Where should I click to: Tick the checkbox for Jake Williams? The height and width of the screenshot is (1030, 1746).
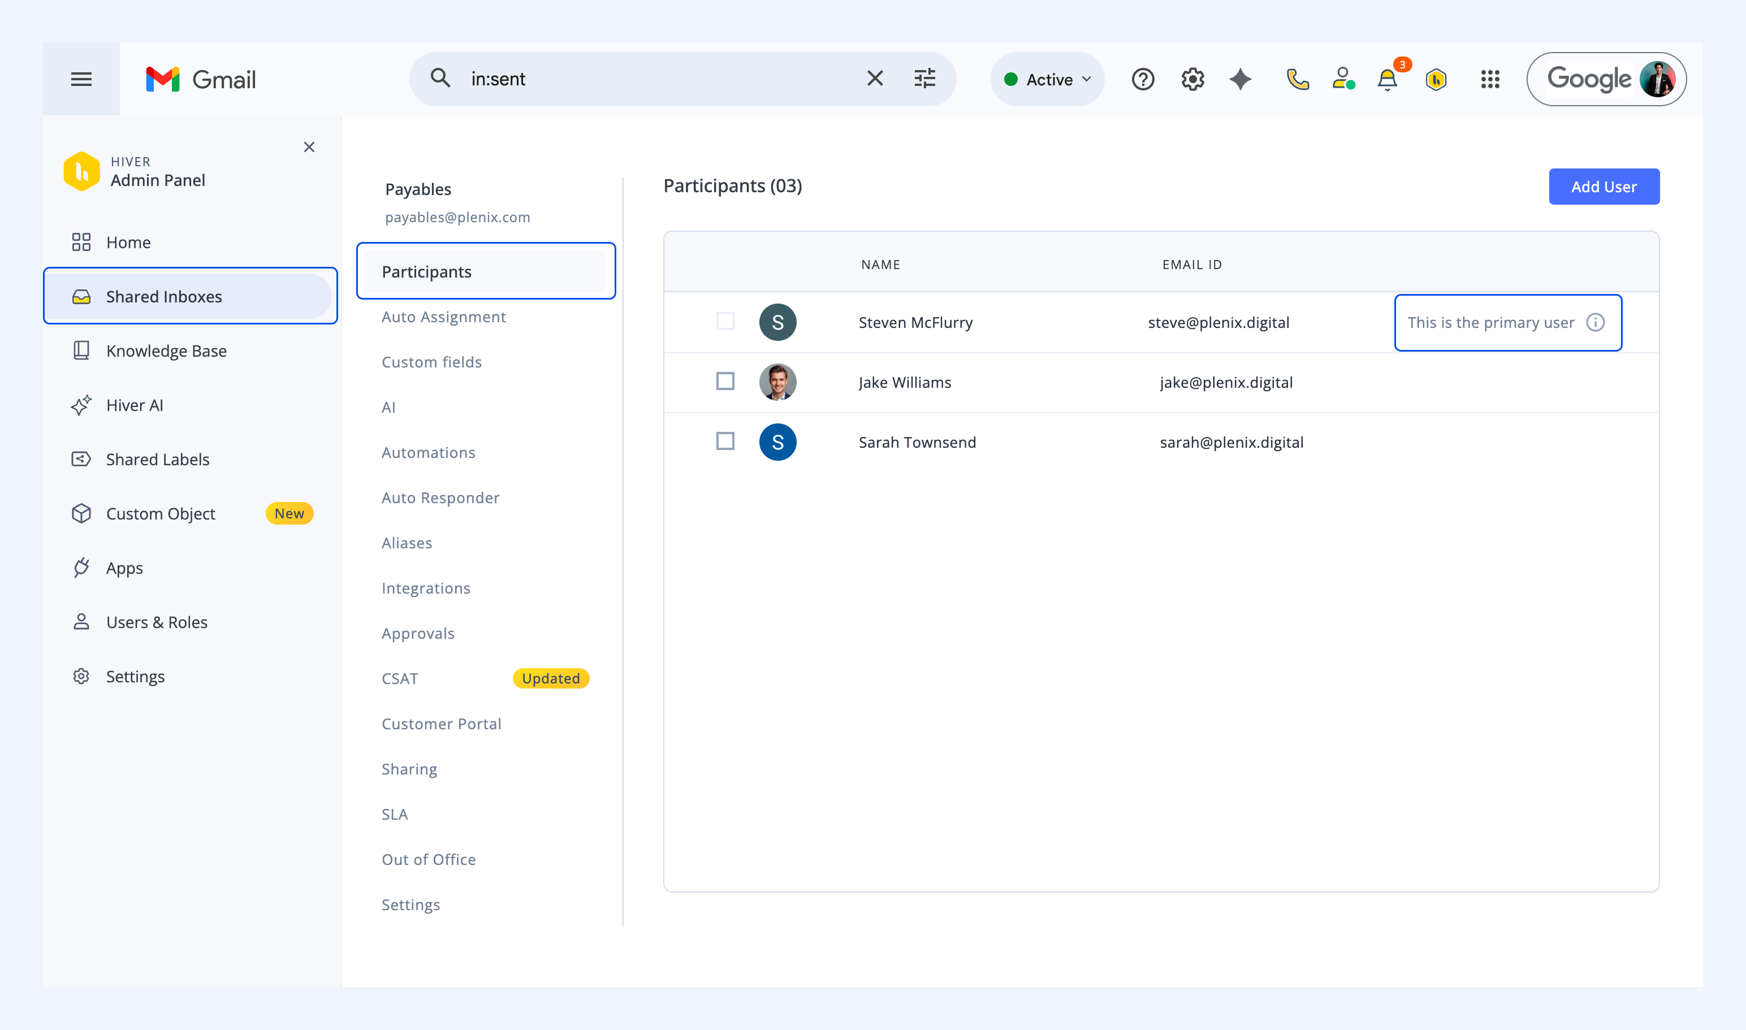point(725,381)
